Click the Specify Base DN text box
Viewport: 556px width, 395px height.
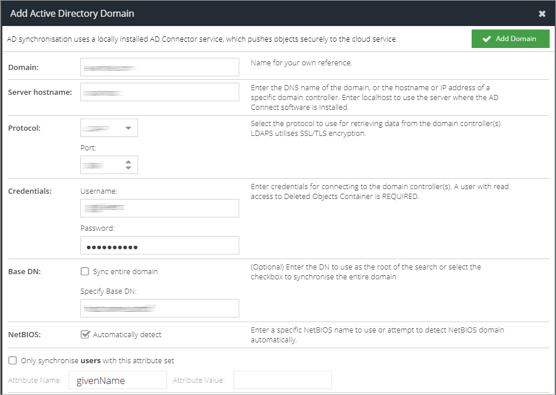(x=160, y=308)
